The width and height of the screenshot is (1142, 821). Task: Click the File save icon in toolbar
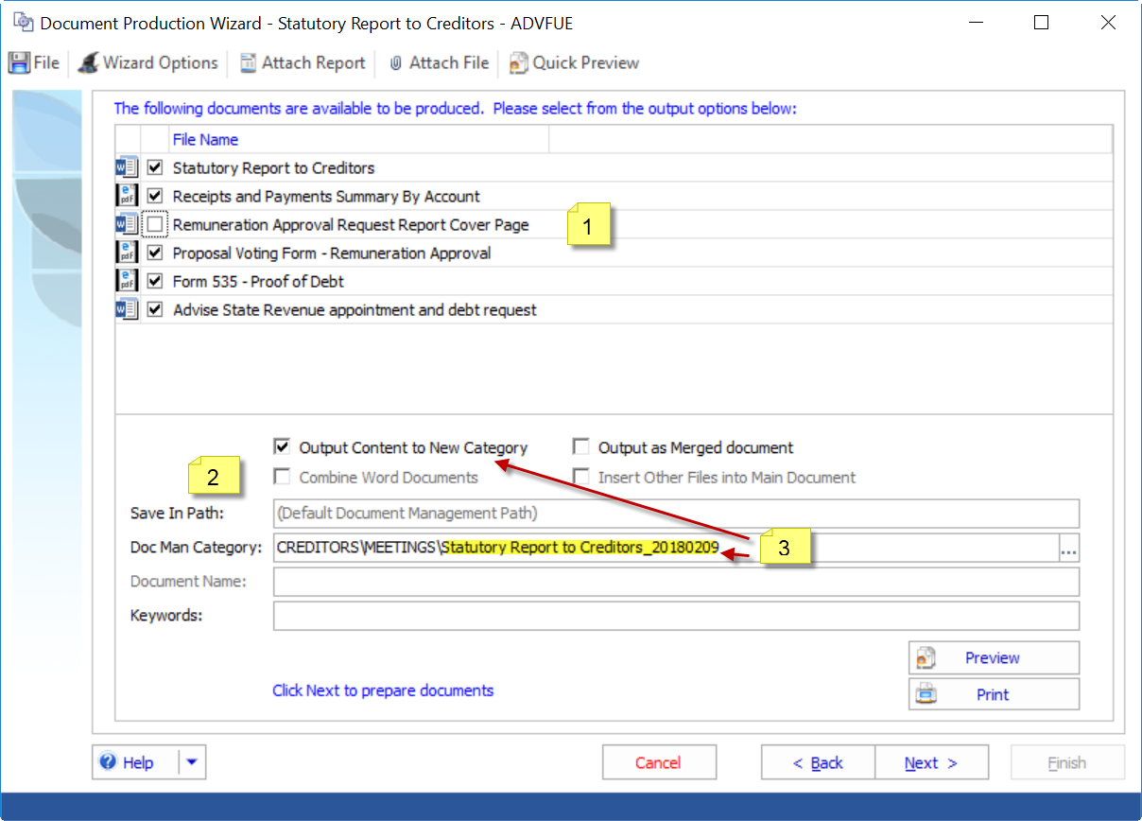(18, 63)
